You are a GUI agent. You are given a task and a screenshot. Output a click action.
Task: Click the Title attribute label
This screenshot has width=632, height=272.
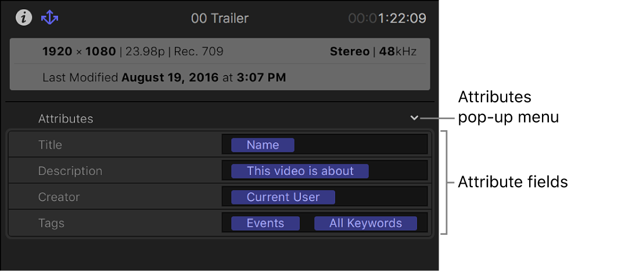coord(50,145)
